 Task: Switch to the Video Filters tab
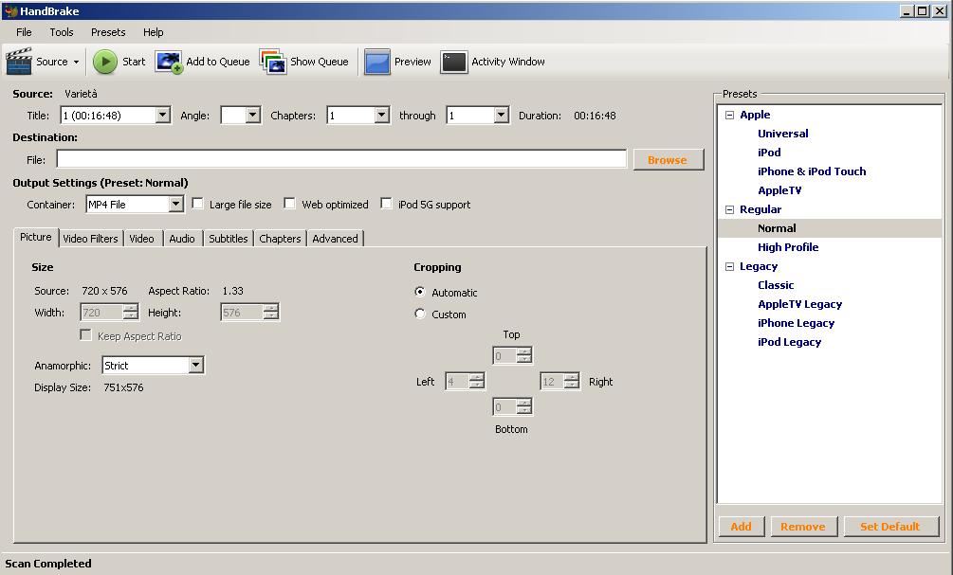[90, 239]
